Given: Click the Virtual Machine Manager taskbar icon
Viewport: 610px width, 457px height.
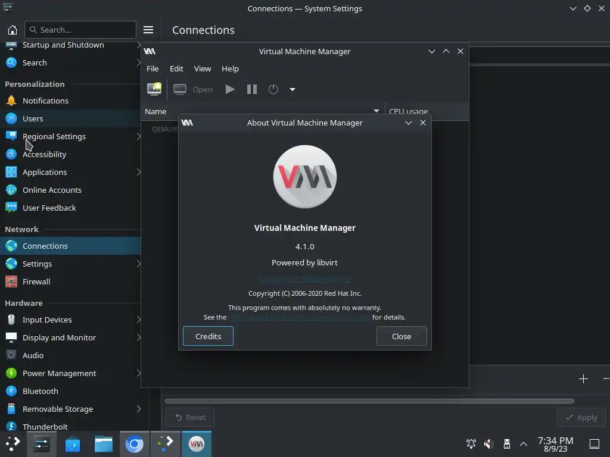Looking at the screenshot, I should tap(197, 444).
